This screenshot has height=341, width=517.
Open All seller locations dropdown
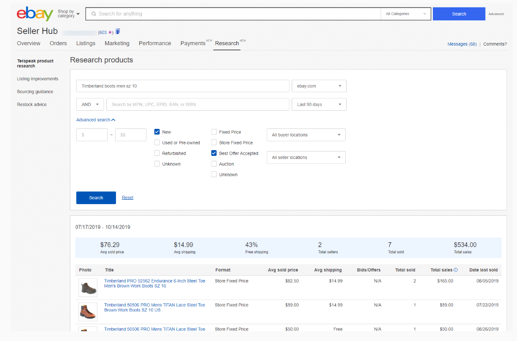coord(306,157)
